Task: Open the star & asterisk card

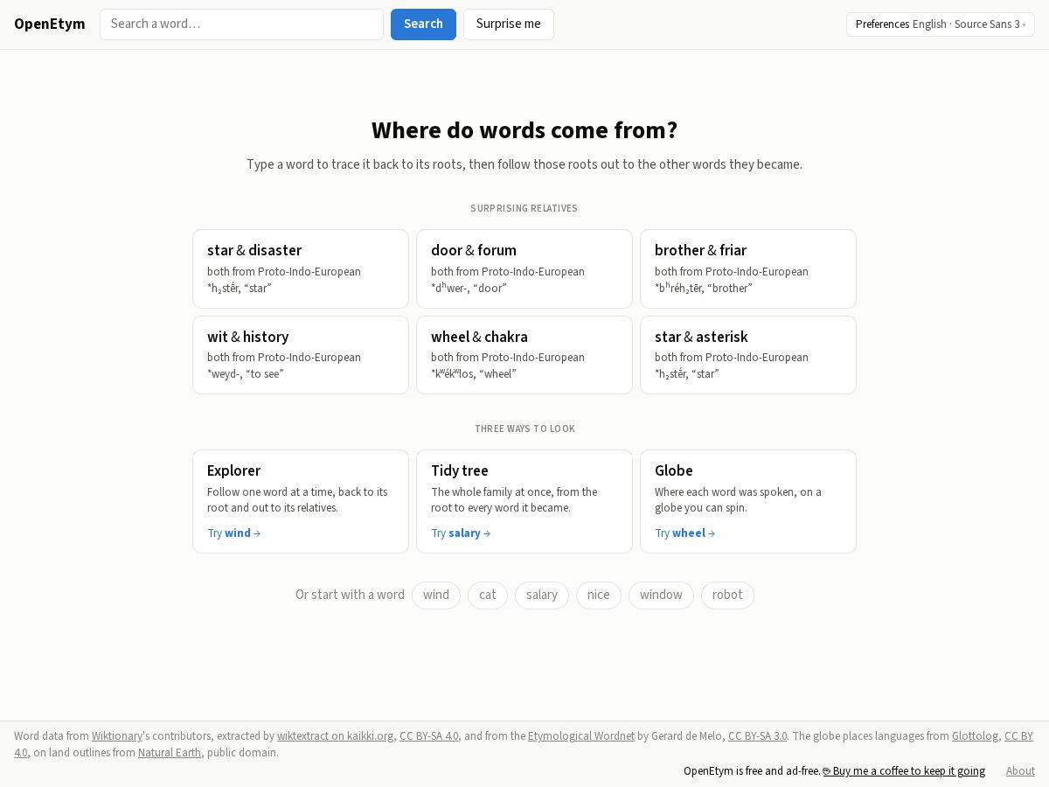Action: click(x=748, y=355)
